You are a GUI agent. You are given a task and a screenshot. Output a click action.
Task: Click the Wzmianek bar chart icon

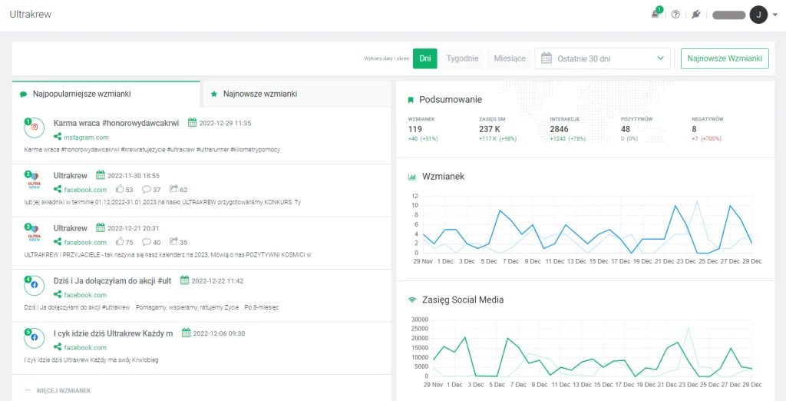pos(412,177)
